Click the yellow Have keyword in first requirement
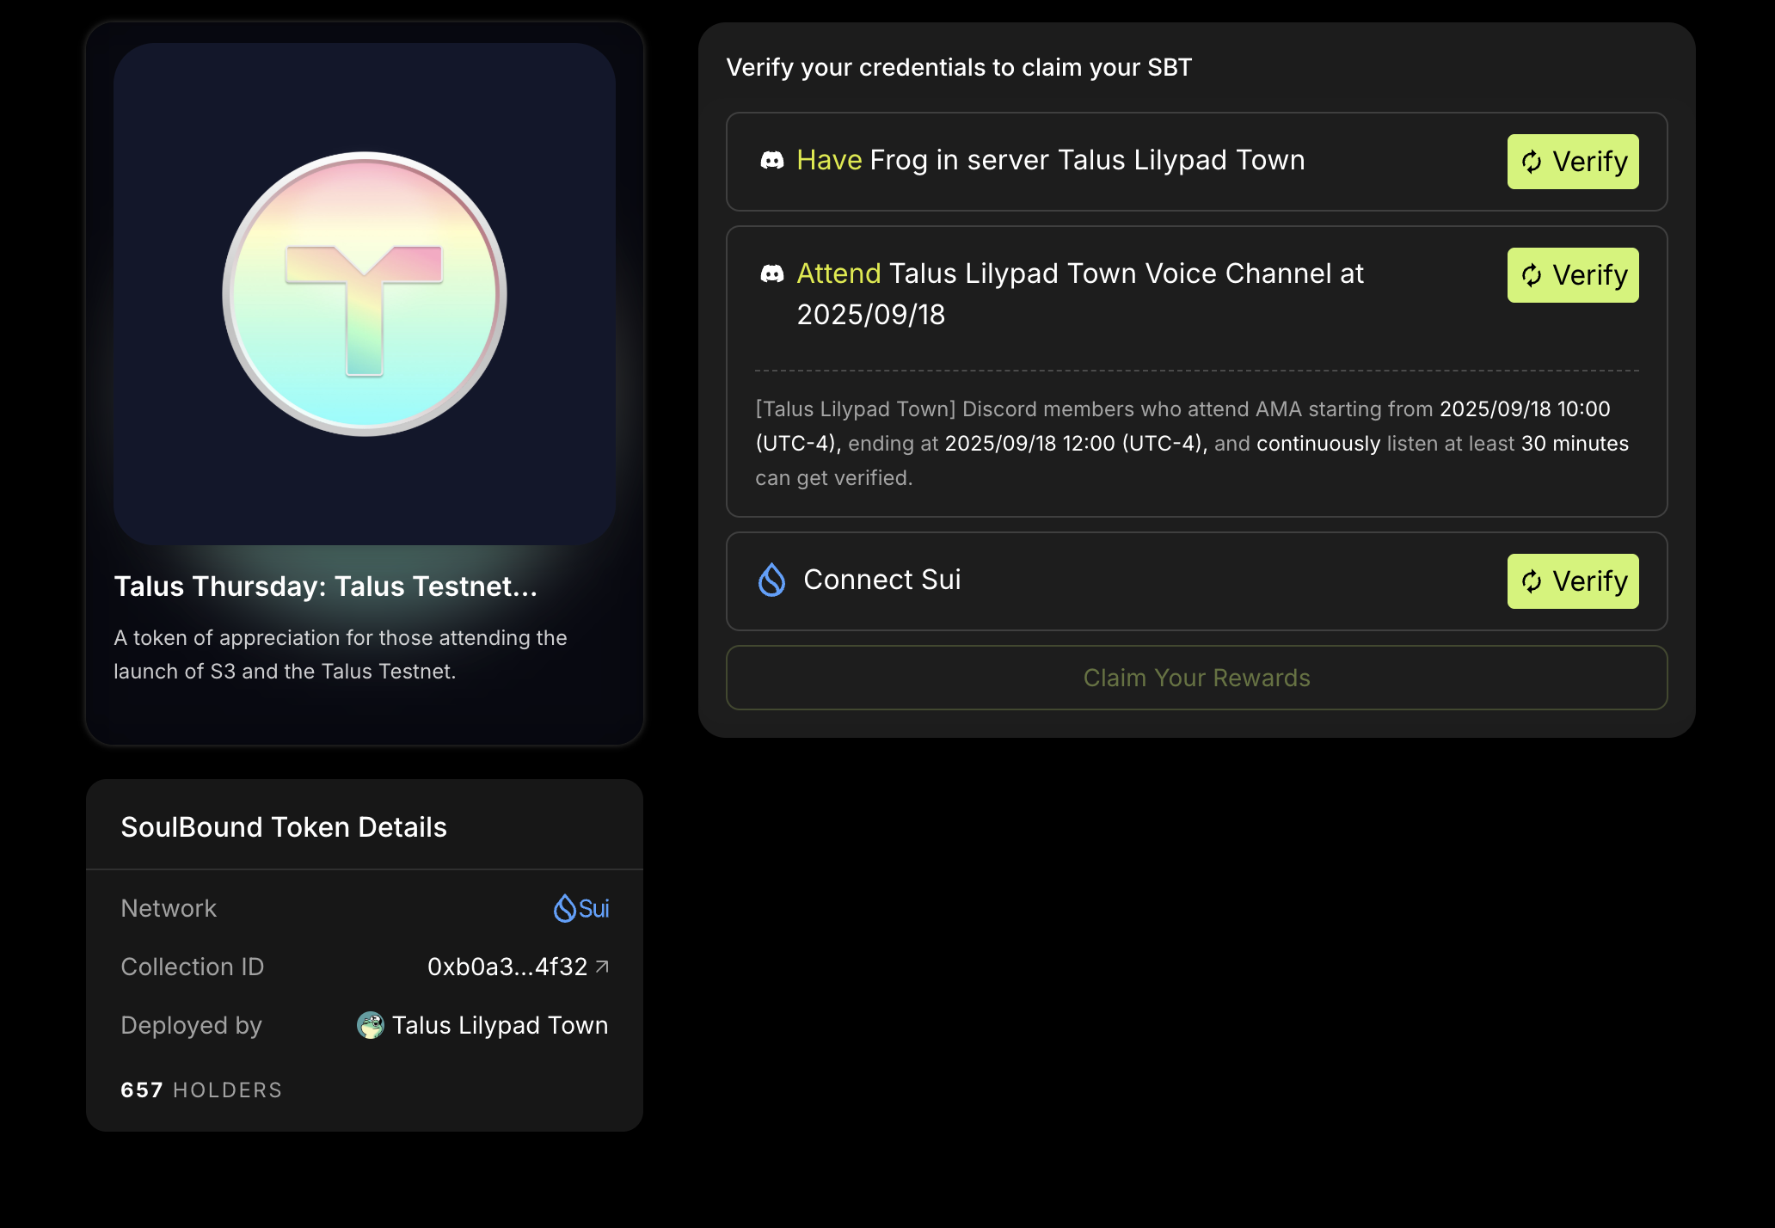Viewport: 1775px width, 1228px height. tap(829, 161)
